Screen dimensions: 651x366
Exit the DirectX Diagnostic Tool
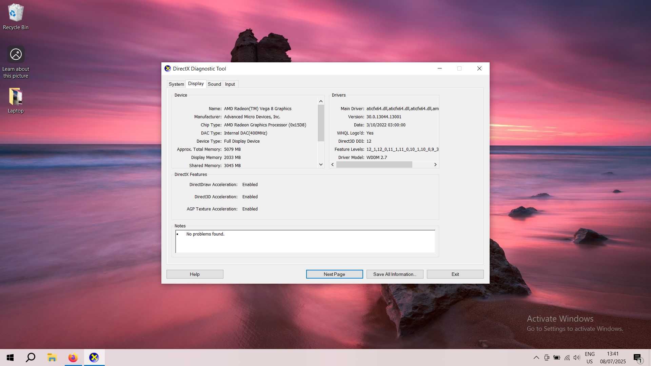point(455,274)
